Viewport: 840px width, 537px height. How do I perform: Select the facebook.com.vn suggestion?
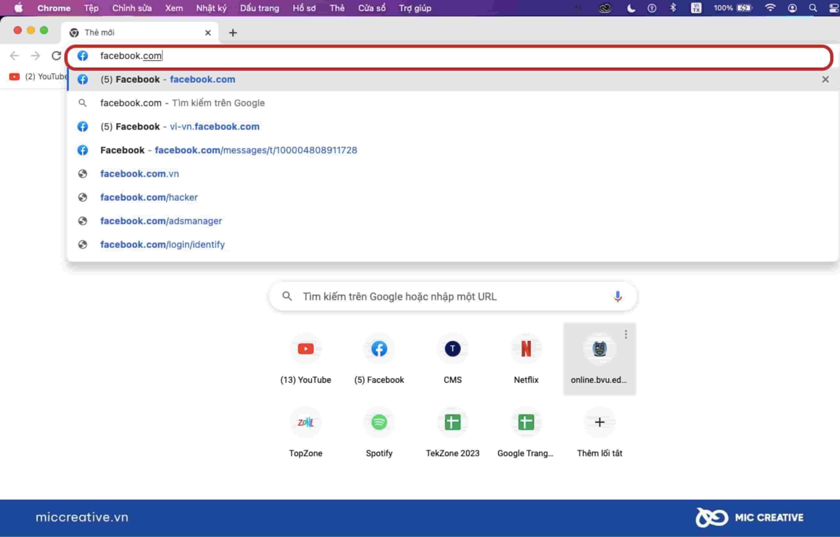click(453, 174)
